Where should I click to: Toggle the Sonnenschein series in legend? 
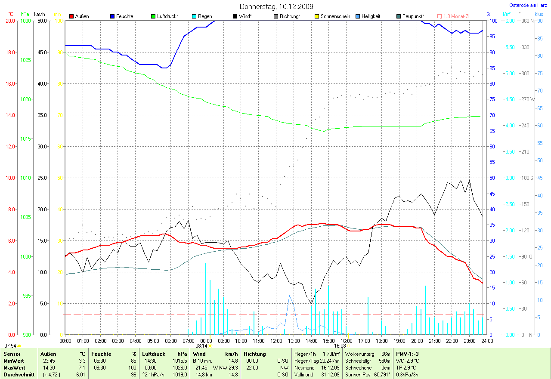(x=317, y=16)
